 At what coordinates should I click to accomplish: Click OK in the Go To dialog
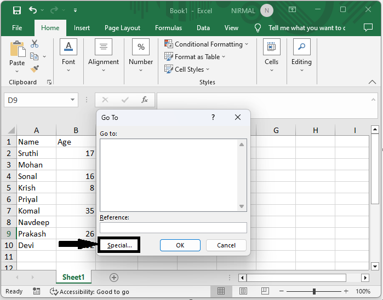click(180, 245)
